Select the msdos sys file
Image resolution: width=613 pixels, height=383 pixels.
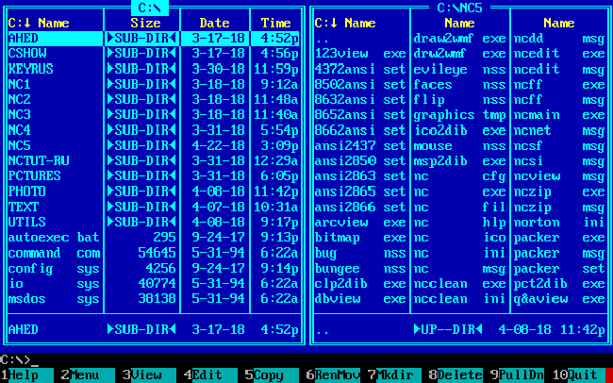tap(154, 299)
